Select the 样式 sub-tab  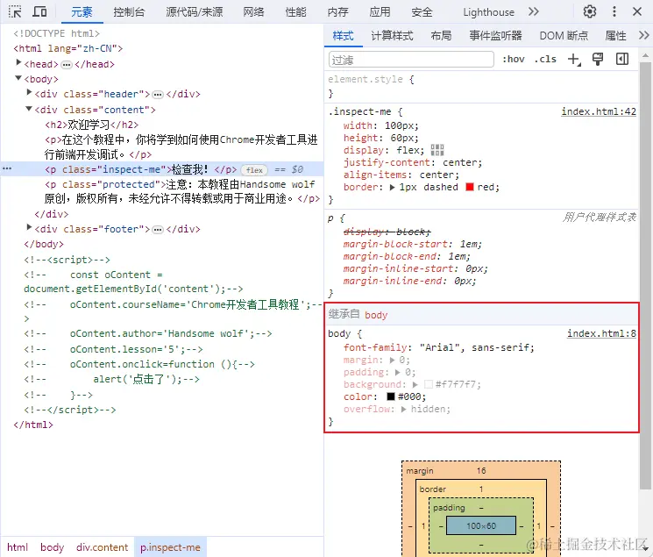pyautogui.click(x=344, y=36)
